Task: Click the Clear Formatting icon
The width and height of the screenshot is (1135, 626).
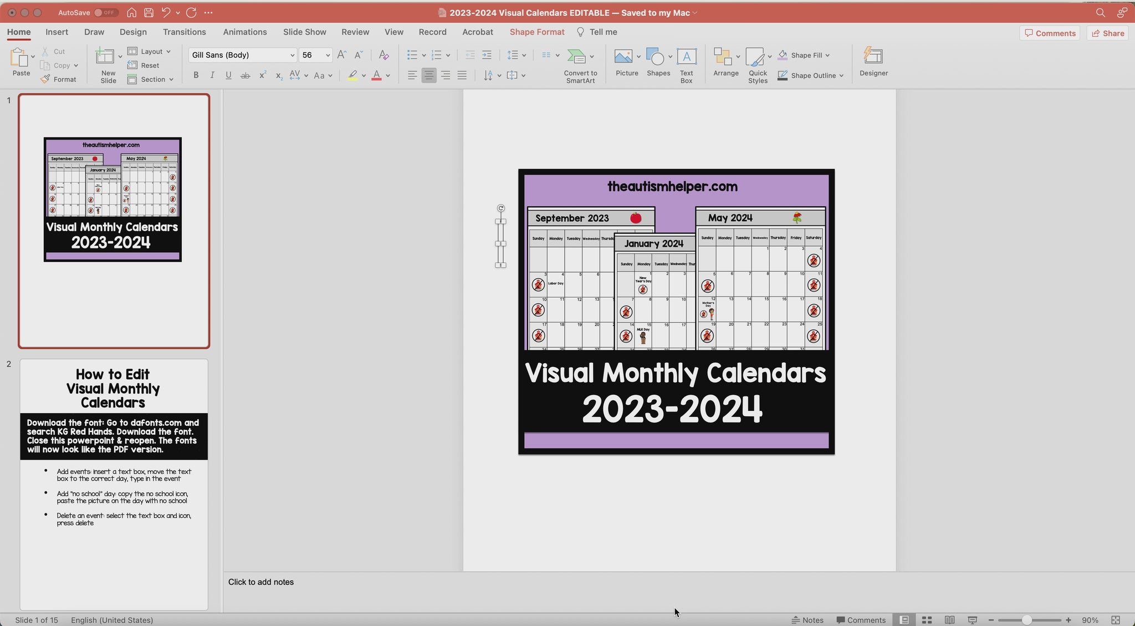Action: click(x=384, y=55)
